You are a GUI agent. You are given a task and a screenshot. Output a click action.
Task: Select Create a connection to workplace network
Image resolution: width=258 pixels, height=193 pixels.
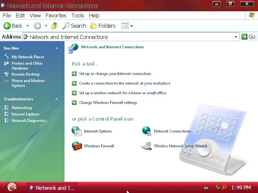click(x=124, y=83)
